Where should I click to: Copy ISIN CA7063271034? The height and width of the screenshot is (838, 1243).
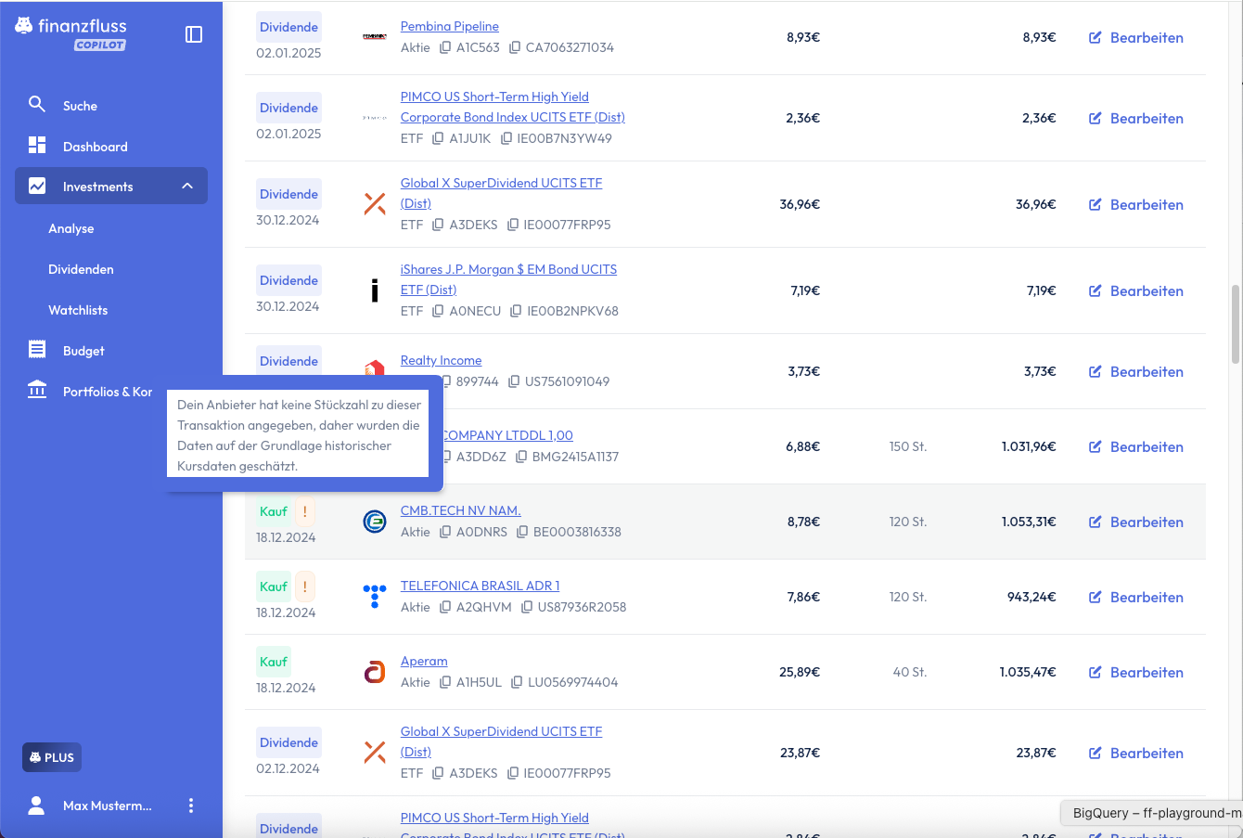pyautogui.click(x=515, y=47)
